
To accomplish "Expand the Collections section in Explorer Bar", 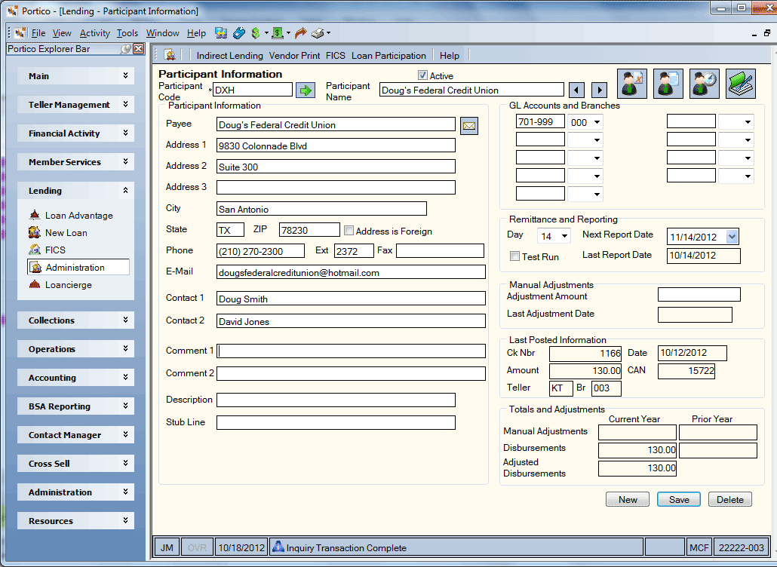I will click(76, 320).
